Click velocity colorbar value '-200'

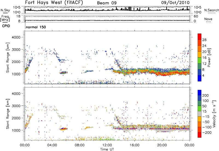(206, 132)
